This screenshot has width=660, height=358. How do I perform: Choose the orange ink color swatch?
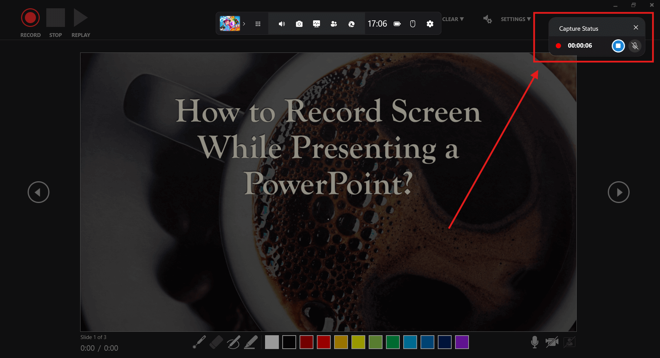click(341, 342)
